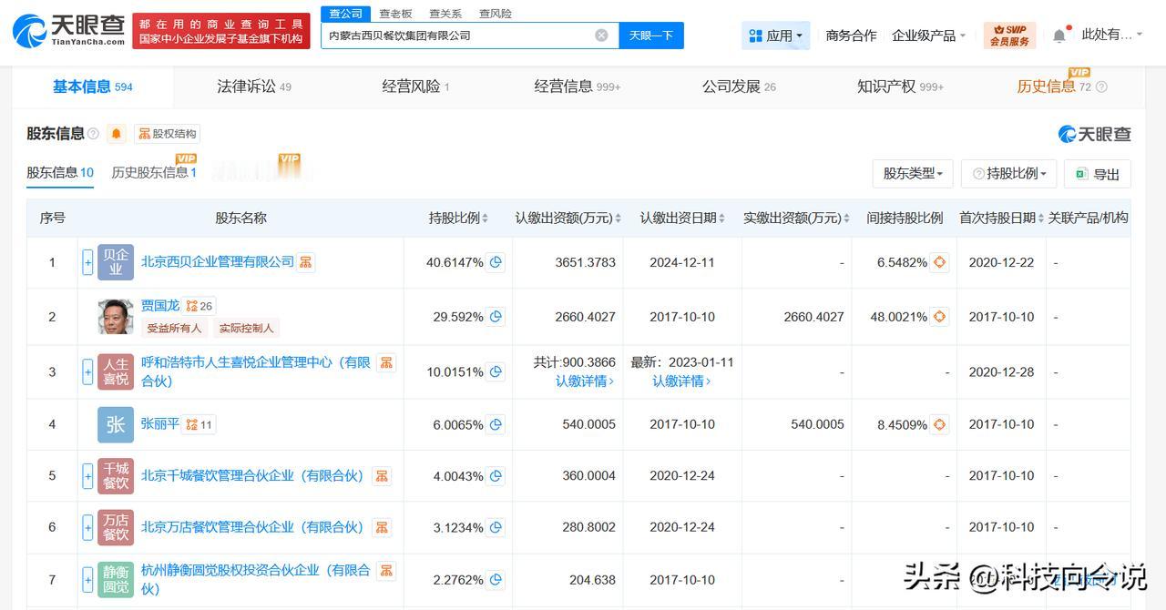
Task: Switch to the 法律诉讼 tab
Action: (x=254, y=86)
